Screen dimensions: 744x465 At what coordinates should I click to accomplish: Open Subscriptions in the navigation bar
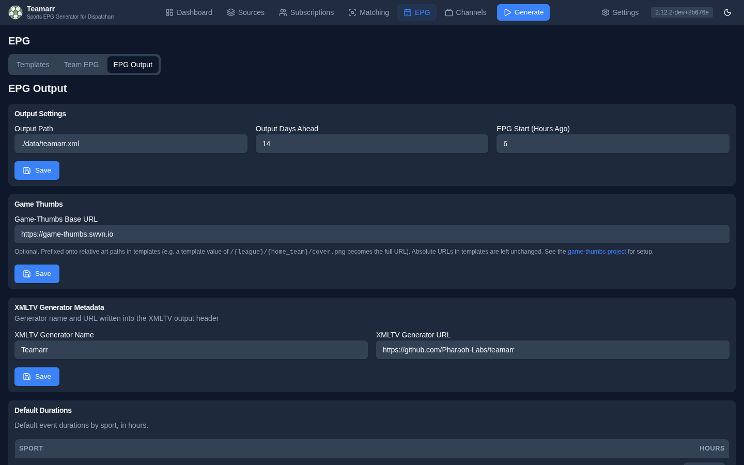(306, 12)
